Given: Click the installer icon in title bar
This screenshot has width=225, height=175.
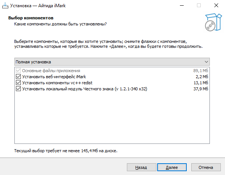Looking at the screenshot, I should pos(5,6).
